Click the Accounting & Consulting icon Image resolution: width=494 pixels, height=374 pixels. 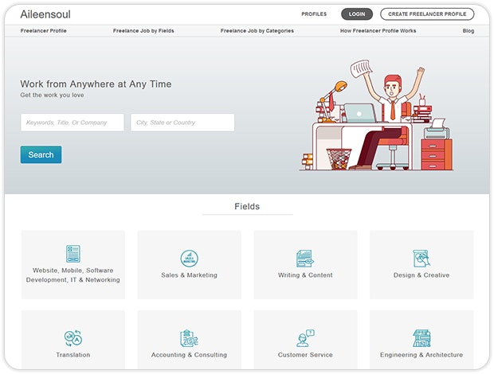point(189,338)
